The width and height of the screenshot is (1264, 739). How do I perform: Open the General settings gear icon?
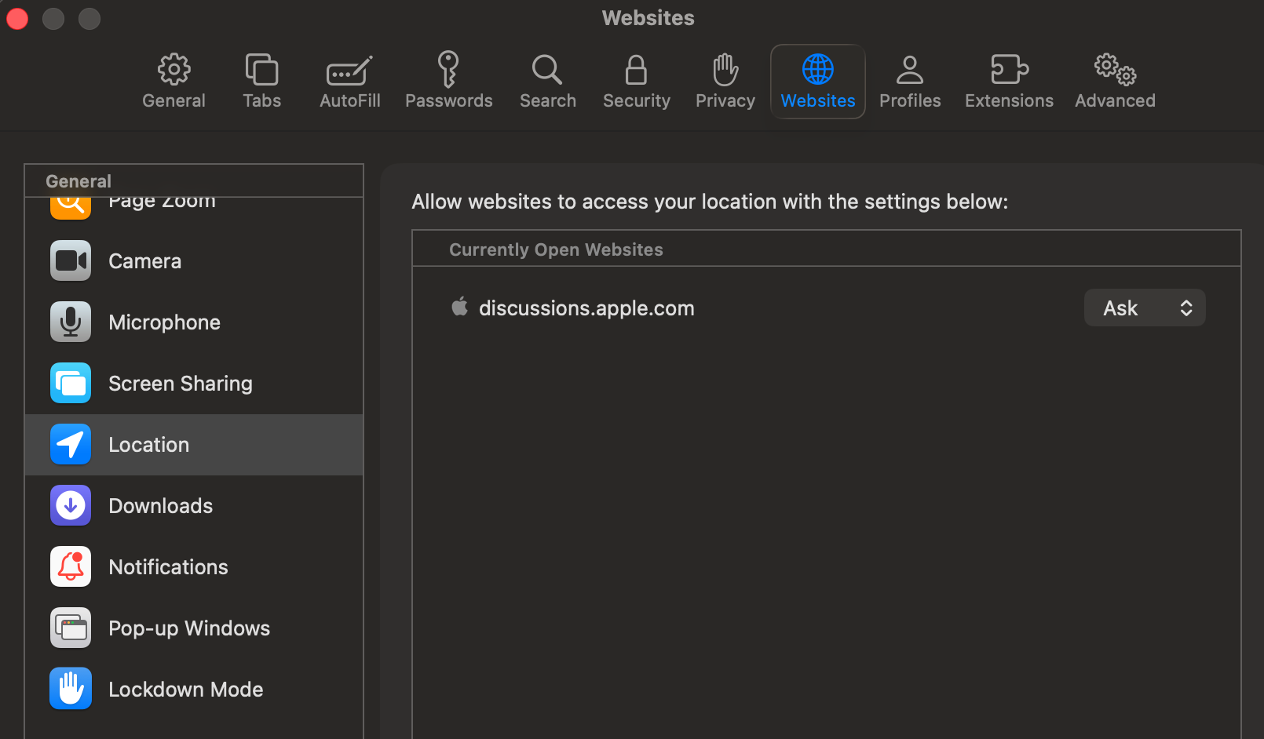tap(174, 81)
